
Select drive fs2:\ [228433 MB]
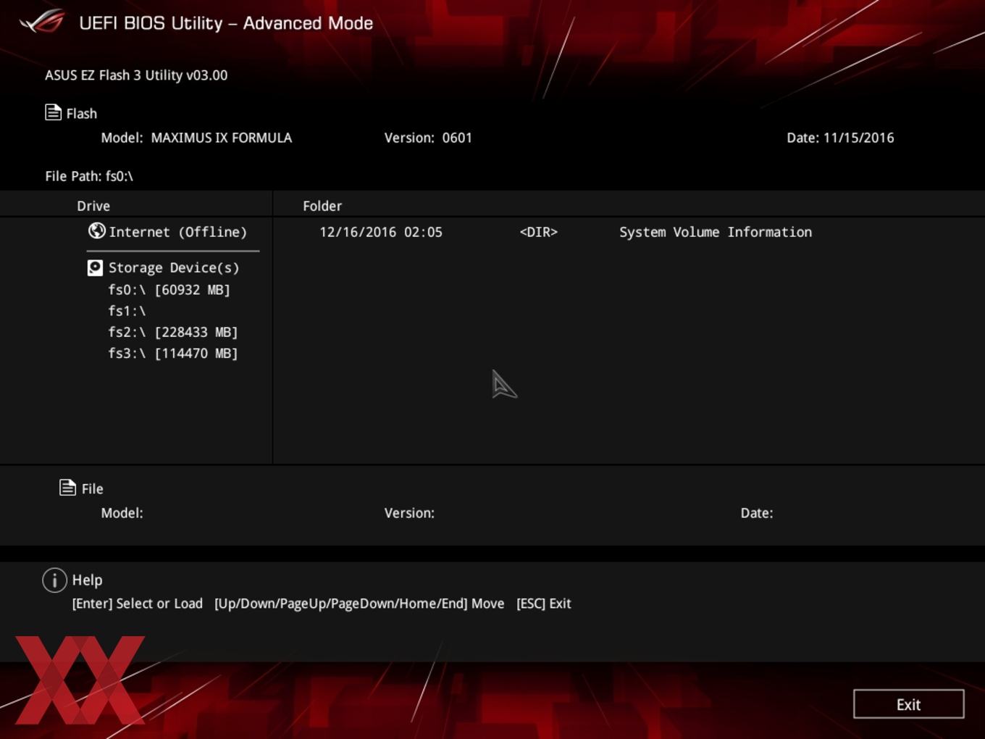coord(173,332)
